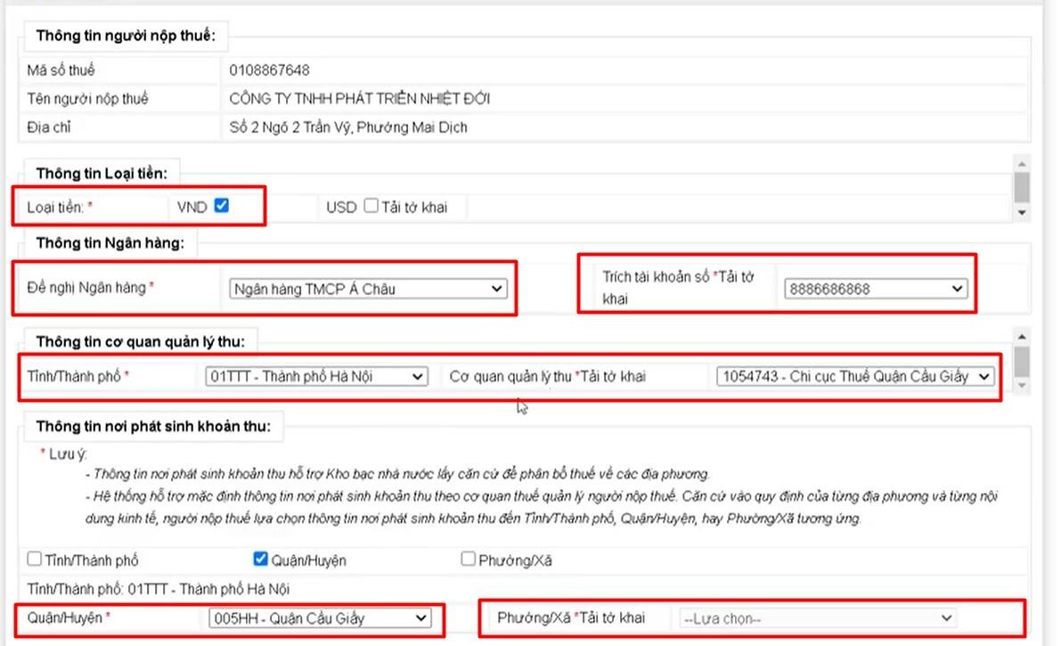Click the Mã số thuế label
The width and height of the screenshot is (1061, 646).
(61, 70)
